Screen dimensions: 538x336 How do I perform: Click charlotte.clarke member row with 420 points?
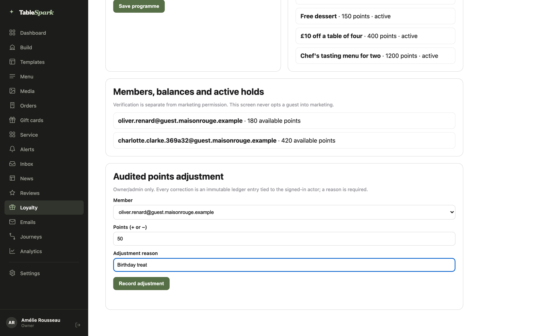pyautogui.click(x=284, y=140)
